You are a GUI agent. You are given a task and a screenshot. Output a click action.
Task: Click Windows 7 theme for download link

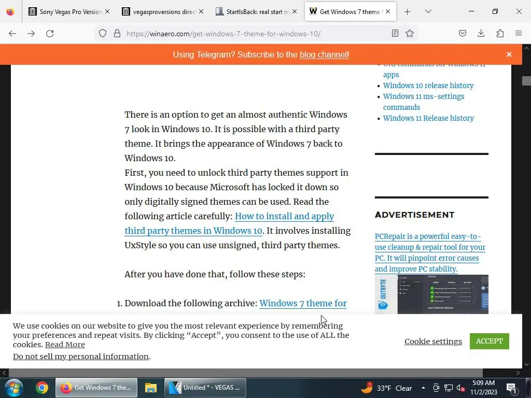click(x=303, y=303)
